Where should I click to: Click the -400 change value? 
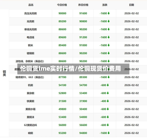(x=103, y=101)
